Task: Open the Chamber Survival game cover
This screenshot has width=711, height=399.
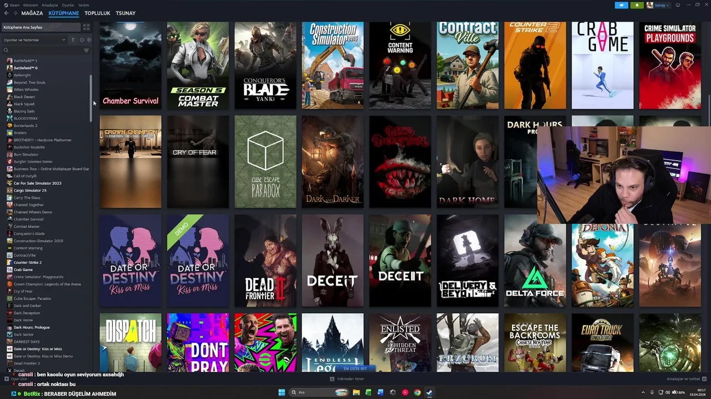Action: [131, 65]
